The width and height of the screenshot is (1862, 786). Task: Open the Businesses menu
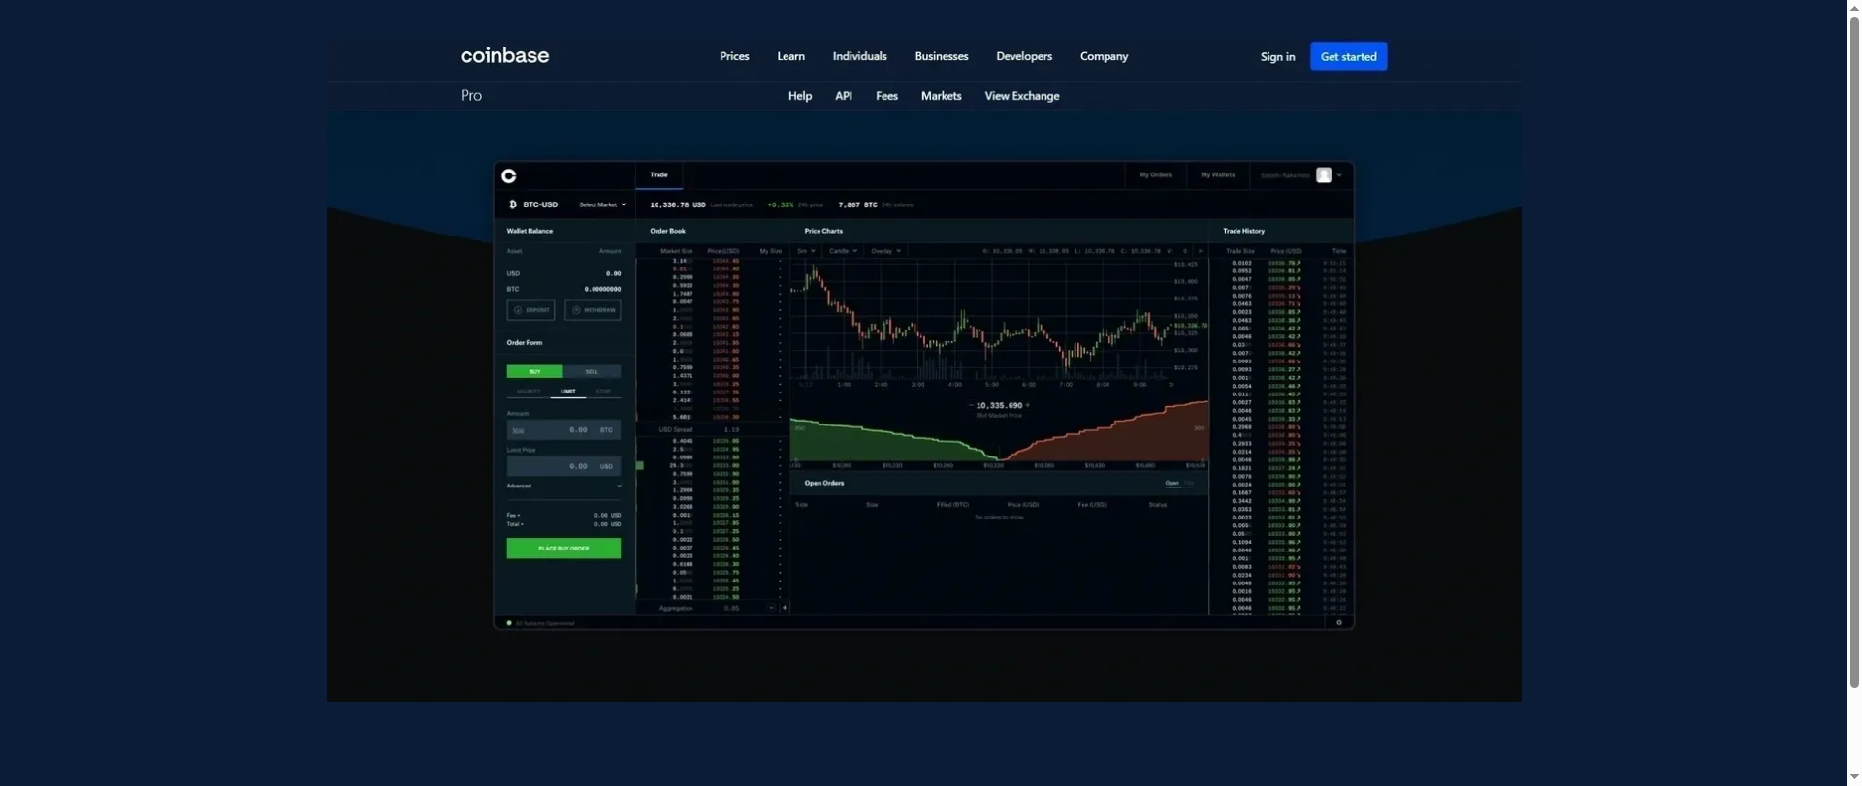coord(941,56)
